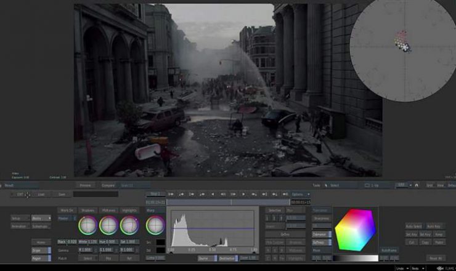This screenshot has height=271, width=456.
Task: Toggle the Source histogram button
Action: point(207,258)
